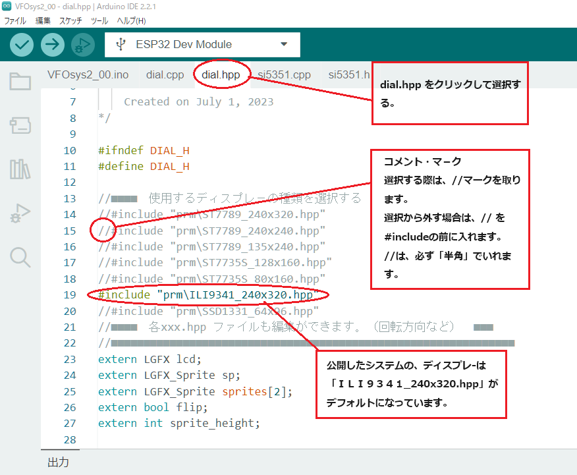This screenshot has width=577, height=475.
Task: Click the #define DIAL_H line
Action: 144,166
